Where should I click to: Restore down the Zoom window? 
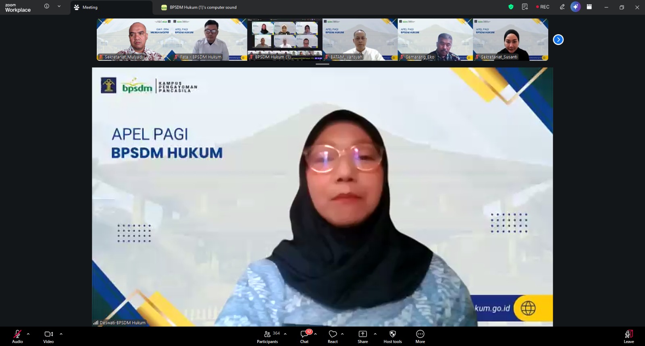pyautogui.click(x=622, y=7)
